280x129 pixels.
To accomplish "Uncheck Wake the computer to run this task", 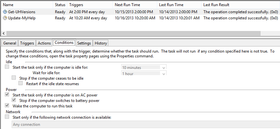I will (x=7, y=105).
